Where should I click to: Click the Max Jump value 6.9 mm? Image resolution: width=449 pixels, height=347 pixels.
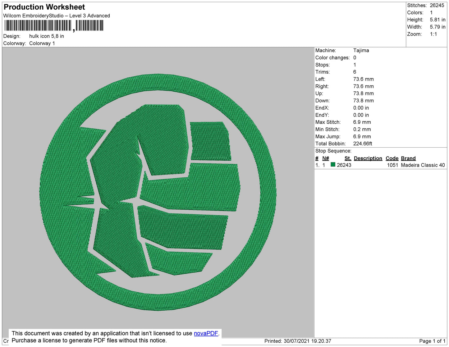tap(362, 136)
